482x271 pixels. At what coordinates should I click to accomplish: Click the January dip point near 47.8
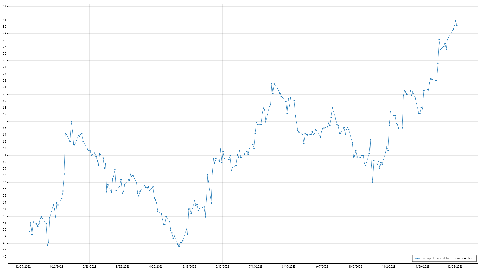[47, 245]
